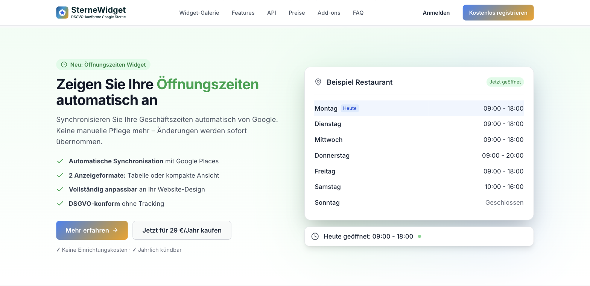The width and height of the screenshot is (590, 286).
Task: Click the checkmark beside 2 Anzeigeformate
Action: coord(60,175)
